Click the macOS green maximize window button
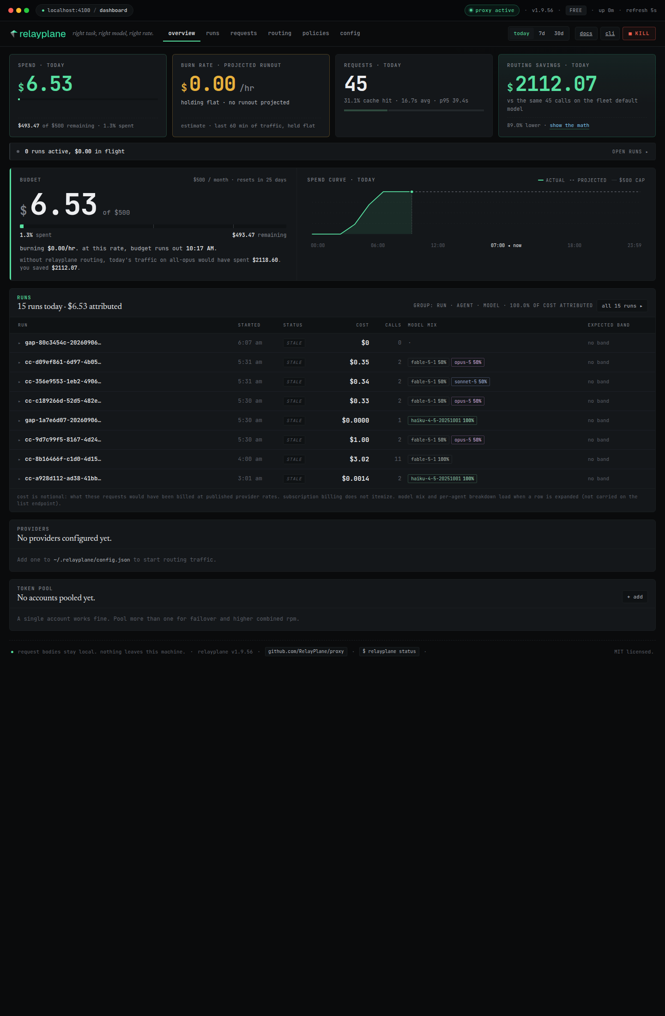Viewport: 665px width, 1016px height. (x=26, y=10)
